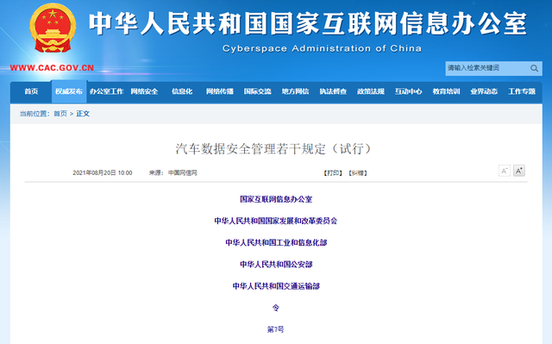Click the national emblem logo
Image resolution: width=552 pixels, height=344 pixels.
53,28
